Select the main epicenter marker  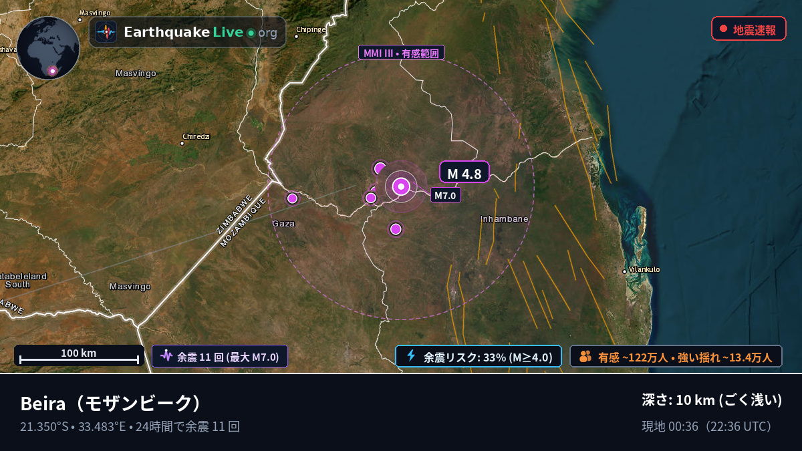(x=401, y=187)
